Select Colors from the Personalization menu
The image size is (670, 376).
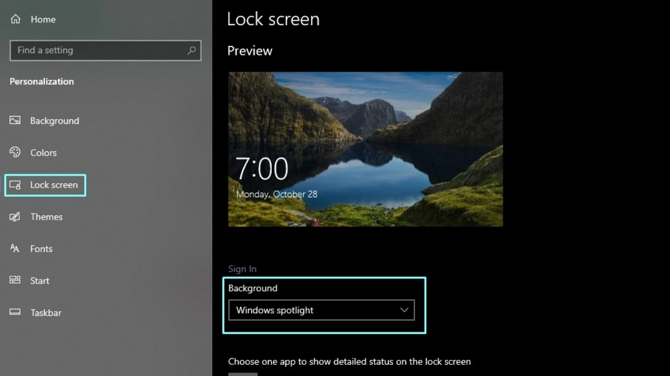44,152
